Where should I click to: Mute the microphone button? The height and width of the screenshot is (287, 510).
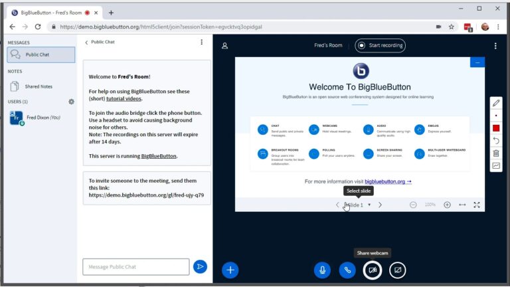322,270
